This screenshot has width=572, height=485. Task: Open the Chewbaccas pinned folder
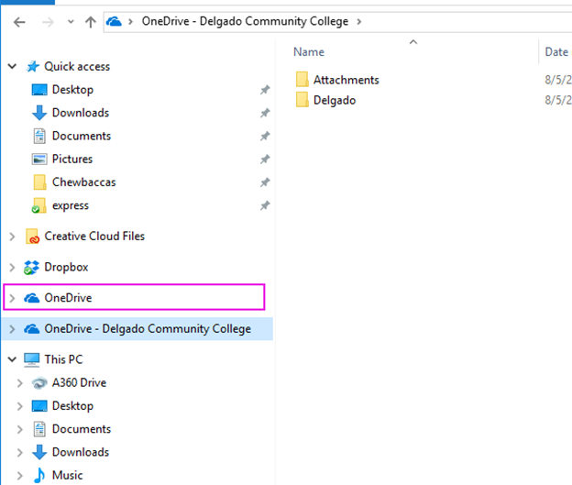point(84,182)
